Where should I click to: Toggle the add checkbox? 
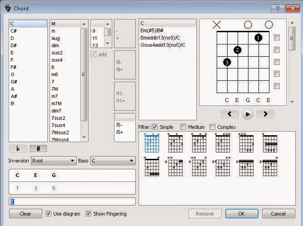[x=93, y=54]
